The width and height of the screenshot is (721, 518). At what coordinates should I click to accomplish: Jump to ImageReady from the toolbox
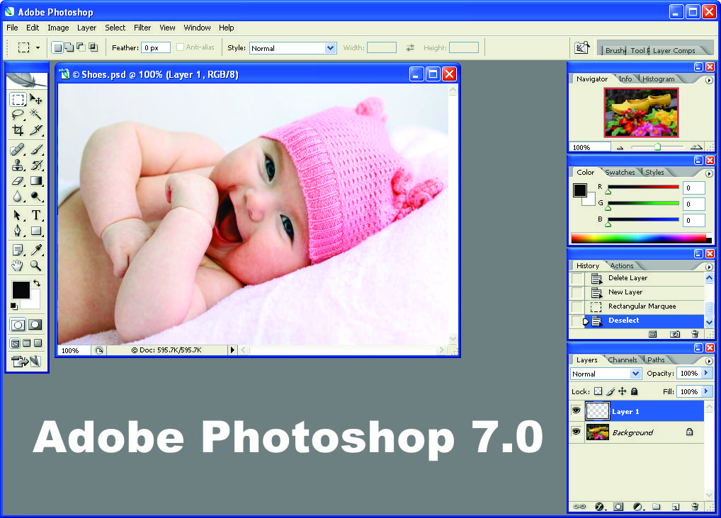pyautogui.click(x=27, y=362)
